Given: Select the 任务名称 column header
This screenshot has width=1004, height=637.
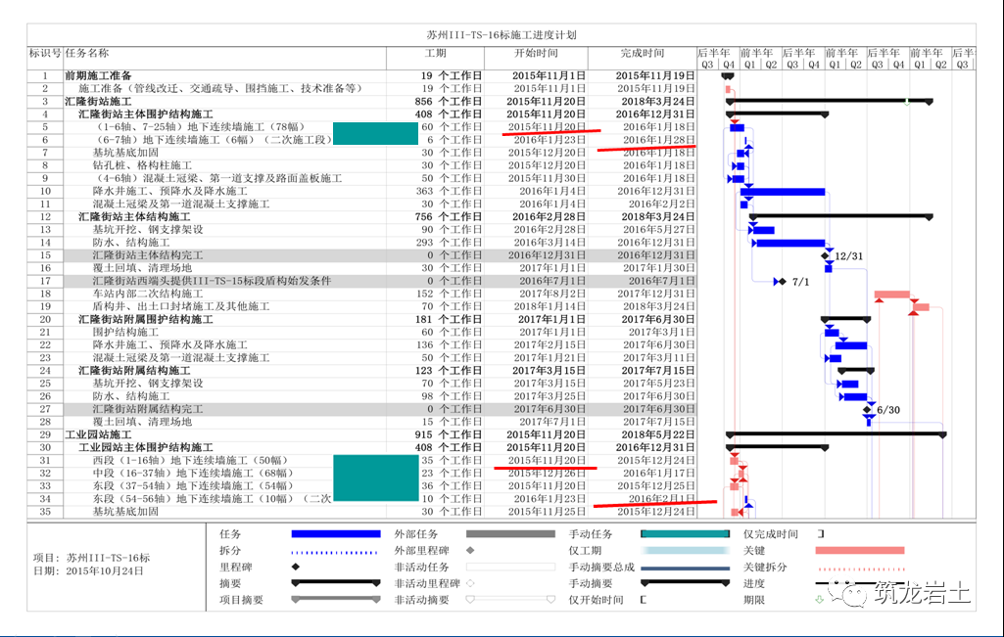Looking at the screenshot, I should click(88, 53).
